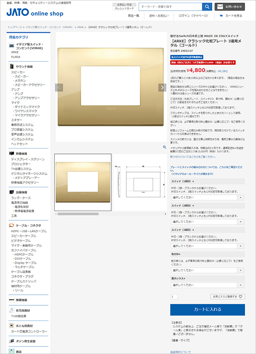The width and height of the screenshot is (256, 354).
Task: Click the お問い合わせ button
Action: point(230,7)
